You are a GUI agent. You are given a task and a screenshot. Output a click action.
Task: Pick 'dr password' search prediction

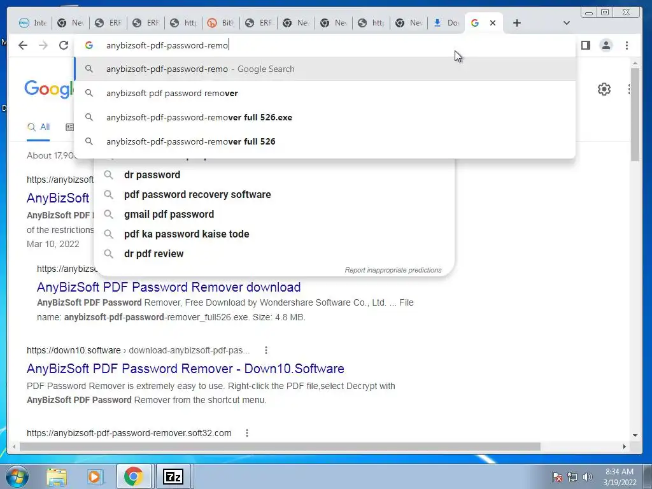(274, 174)
